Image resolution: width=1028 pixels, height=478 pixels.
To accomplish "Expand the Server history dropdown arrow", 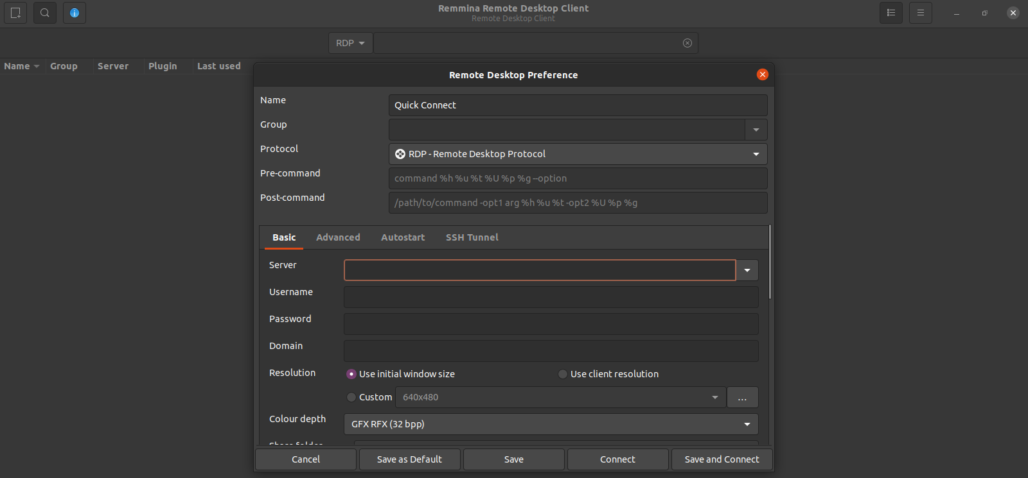I will tap(747, 270).
